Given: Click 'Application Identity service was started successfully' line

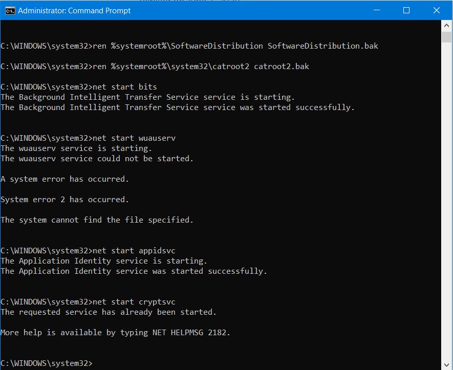Looking at the screenshot, I should tap(134, 271).
